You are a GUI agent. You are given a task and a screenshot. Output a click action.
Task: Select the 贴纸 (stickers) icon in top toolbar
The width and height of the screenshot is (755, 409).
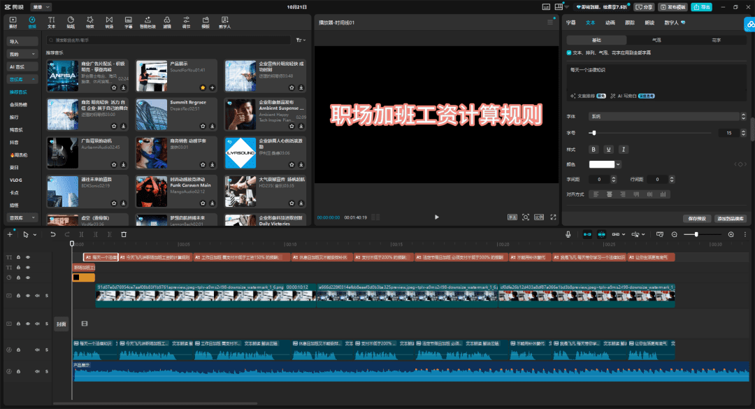tap(71, 22)
